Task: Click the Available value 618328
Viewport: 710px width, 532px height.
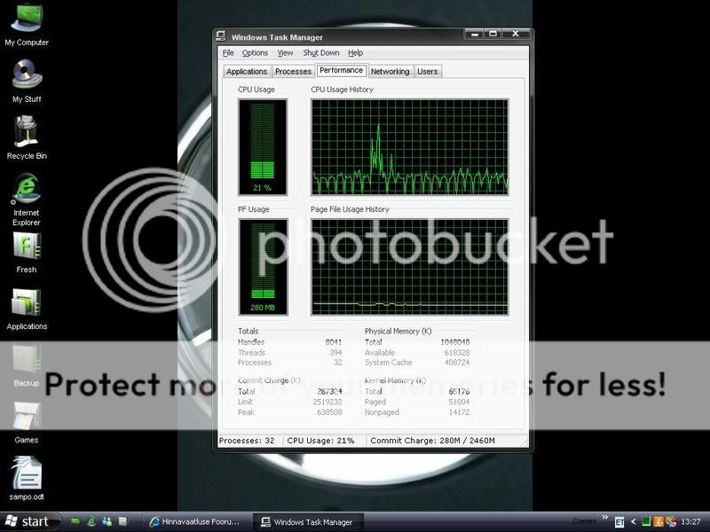Action: point(457,352)
